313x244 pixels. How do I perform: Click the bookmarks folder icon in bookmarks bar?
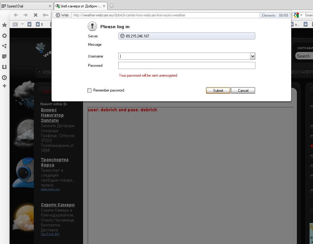tap(15, 24)
